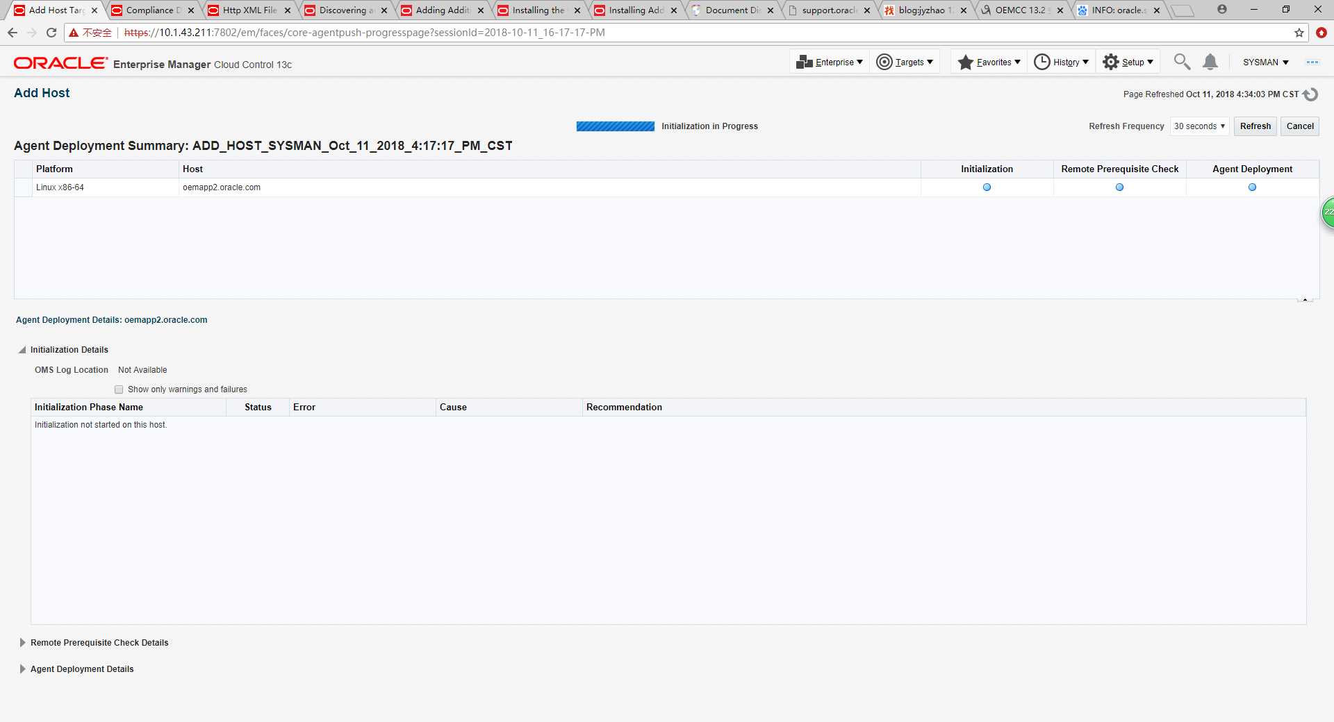The width and height of the screenshot is (1334, 722).
Task: Switch to the OEMCC 13.2 tab
Action: [x=1022, y=10]
